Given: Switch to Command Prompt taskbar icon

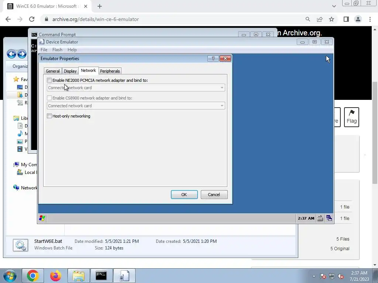Looking at the screenshot, I should coord(101,276).
